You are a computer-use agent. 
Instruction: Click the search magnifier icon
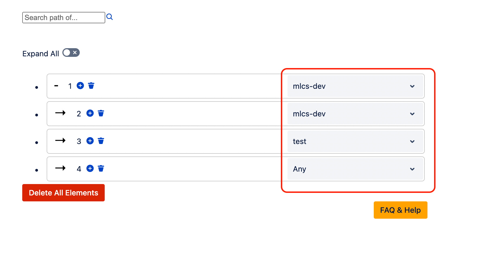[x=110, y=17]
